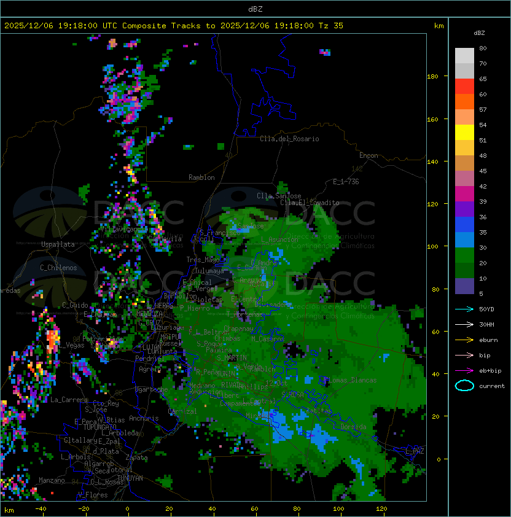Click the Lomas_Blancas place label
This screenshot has height=517, width=511.
coord(353,380)
